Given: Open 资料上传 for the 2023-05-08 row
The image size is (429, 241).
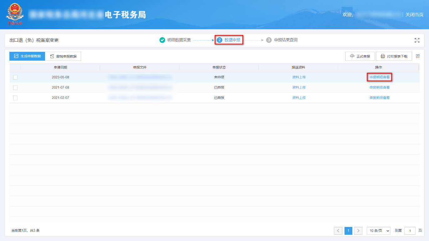Looking at the screenshot, I should click(x=298, y=77).
